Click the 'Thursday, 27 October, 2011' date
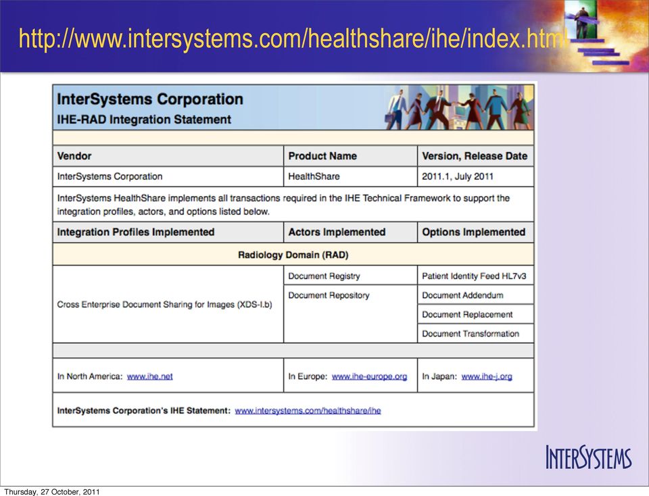Screen dimensions: 649x496 [52, 492]
